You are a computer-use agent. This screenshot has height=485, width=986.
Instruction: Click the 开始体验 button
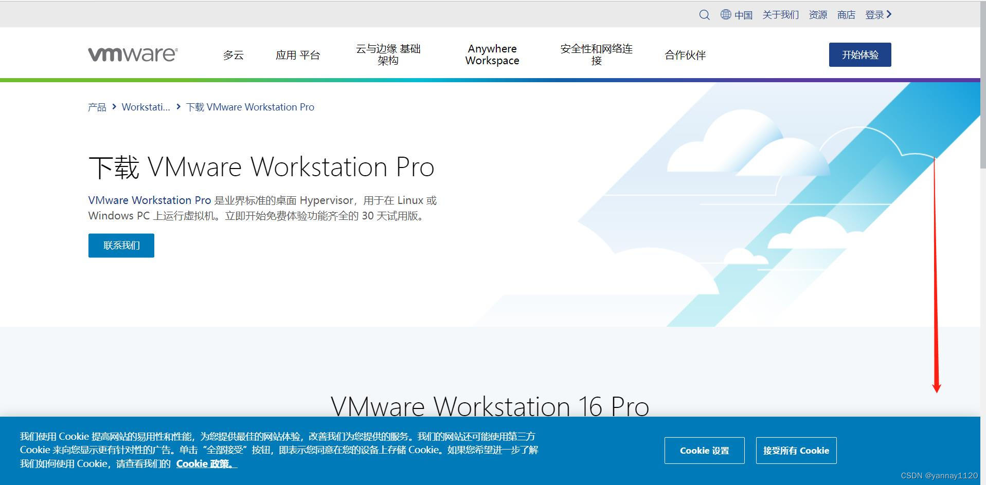[860, 54]
